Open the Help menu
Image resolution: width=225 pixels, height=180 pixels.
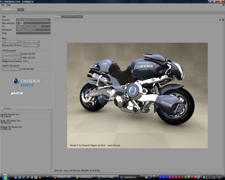point(8,5)
